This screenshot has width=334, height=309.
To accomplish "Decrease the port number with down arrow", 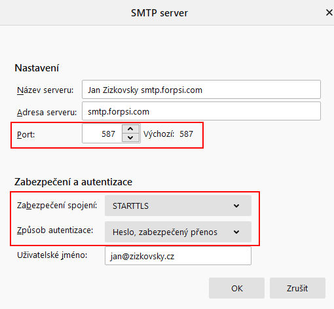I will point(130,137).
